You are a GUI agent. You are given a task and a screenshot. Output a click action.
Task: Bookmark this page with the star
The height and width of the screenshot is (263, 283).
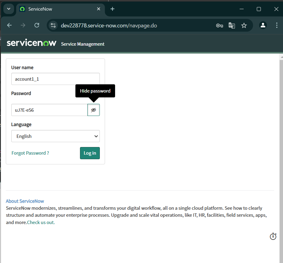click(244, 26)
